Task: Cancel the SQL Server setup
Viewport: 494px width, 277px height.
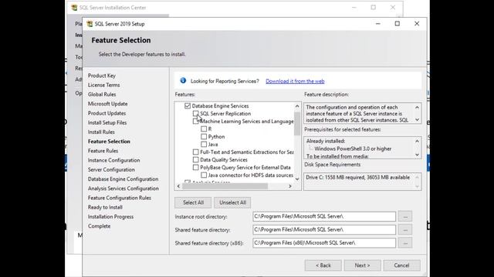Action: tap(401, 265)
